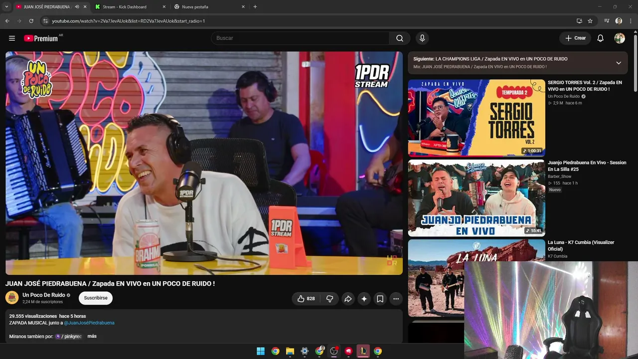Open the Juanjo Piedrabuena En Vivo thumbnail
Image resolution: width=638 pixels, height=359 pixels.
click(477, 198)
